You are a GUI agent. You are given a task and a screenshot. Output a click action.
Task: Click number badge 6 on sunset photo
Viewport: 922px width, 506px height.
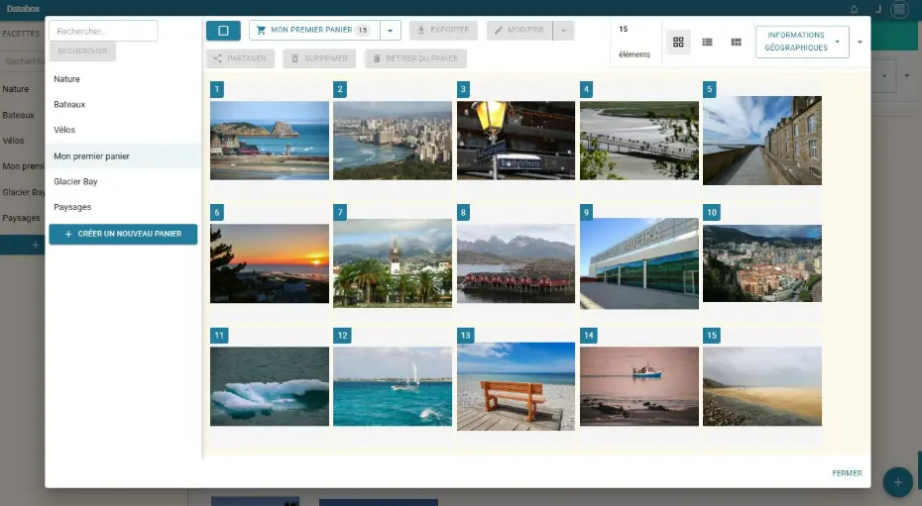coord(217,213)
